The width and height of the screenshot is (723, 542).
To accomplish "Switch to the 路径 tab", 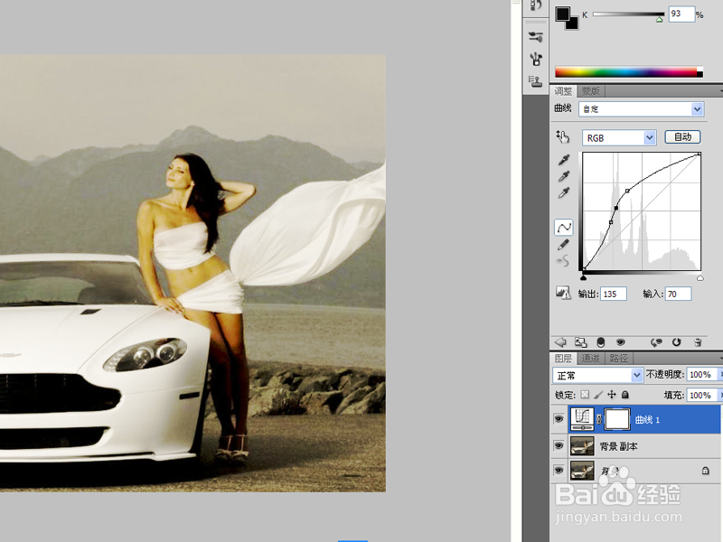I will [618, 358].
